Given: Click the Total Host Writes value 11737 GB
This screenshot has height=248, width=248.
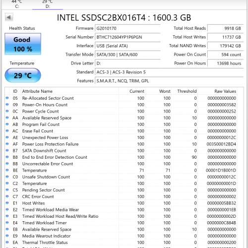Looking at the screenshot, I should tap(226, 37).
